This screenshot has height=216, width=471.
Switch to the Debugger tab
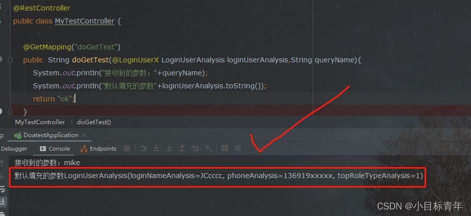14,149
